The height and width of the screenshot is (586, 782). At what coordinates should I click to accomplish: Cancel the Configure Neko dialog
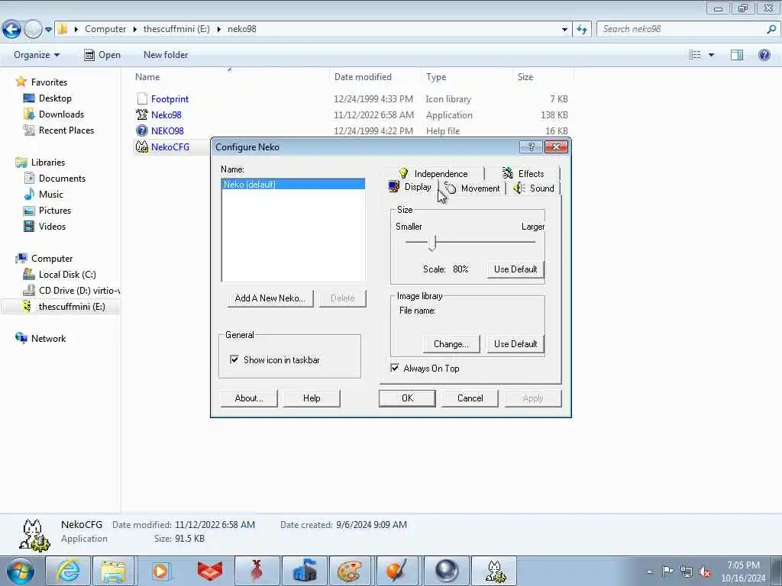pyautogui.click(x=470, y=398)
